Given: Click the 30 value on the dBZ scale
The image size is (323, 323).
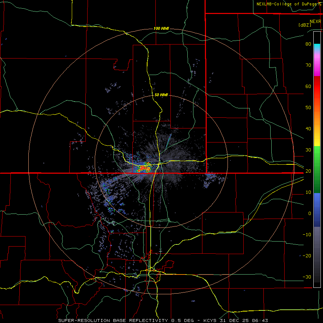Looking at the screenshot, I should click(x=308, y=150).
